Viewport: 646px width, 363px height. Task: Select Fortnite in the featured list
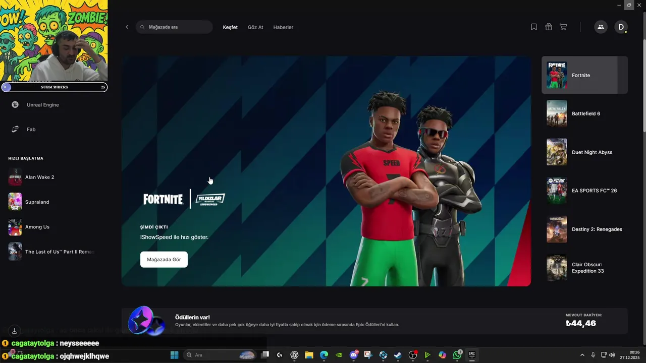pyautogui.click(x=584, y=75)
